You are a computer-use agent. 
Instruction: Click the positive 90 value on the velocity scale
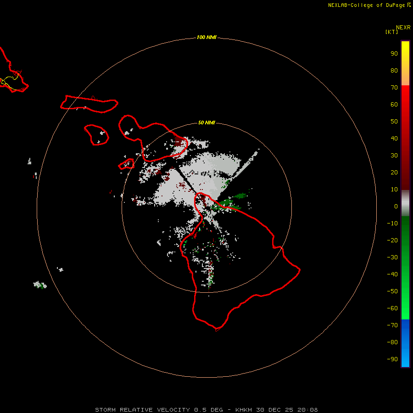click(x=394, y=54)
